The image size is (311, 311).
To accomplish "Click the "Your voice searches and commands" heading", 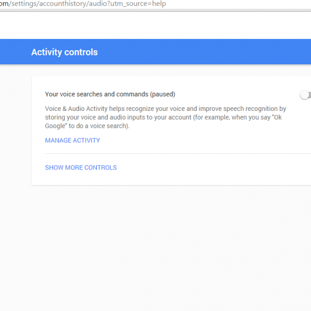I will click(x=96, y=94).
